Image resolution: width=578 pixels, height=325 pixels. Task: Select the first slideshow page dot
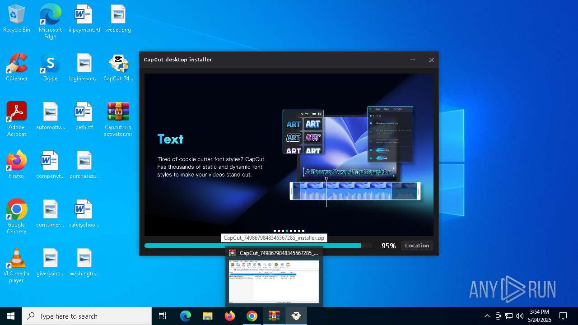[275, 231]
